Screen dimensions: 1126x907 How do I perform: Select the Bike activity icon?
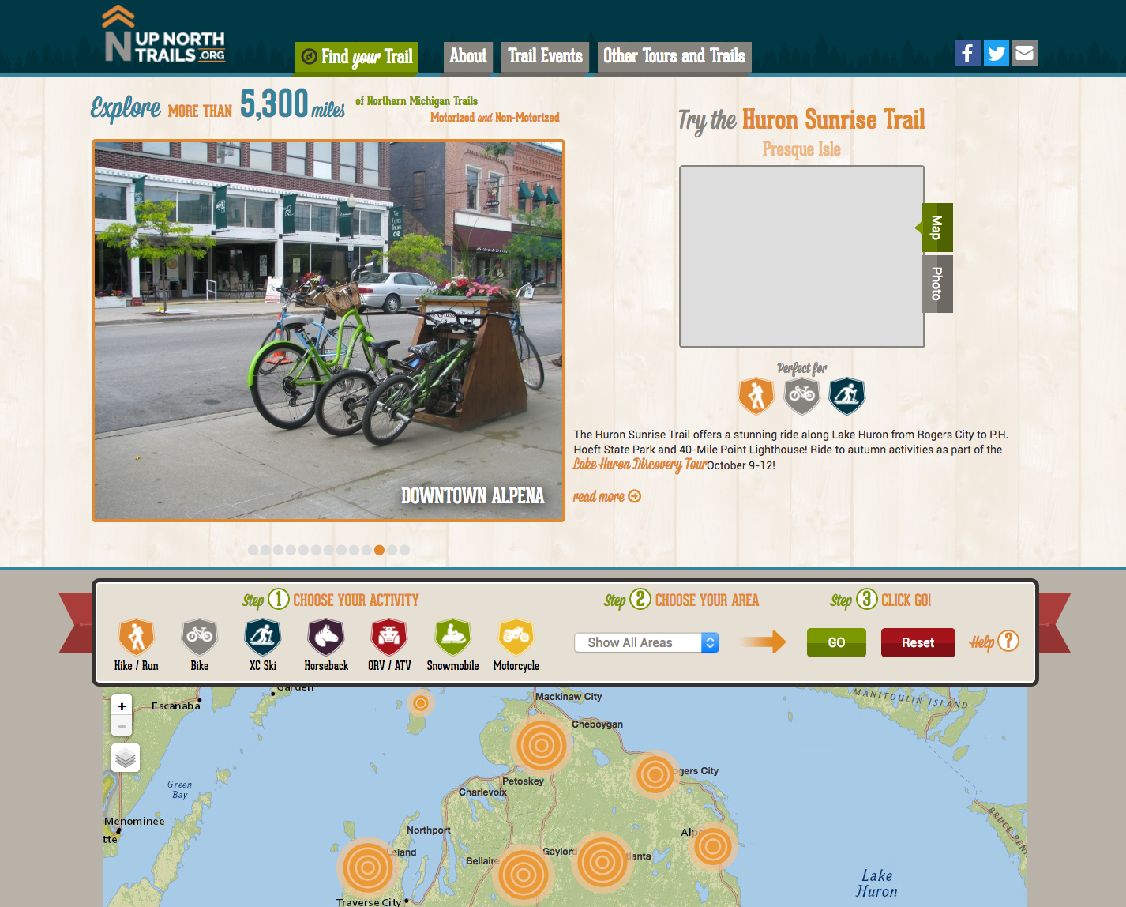[200, 637]
